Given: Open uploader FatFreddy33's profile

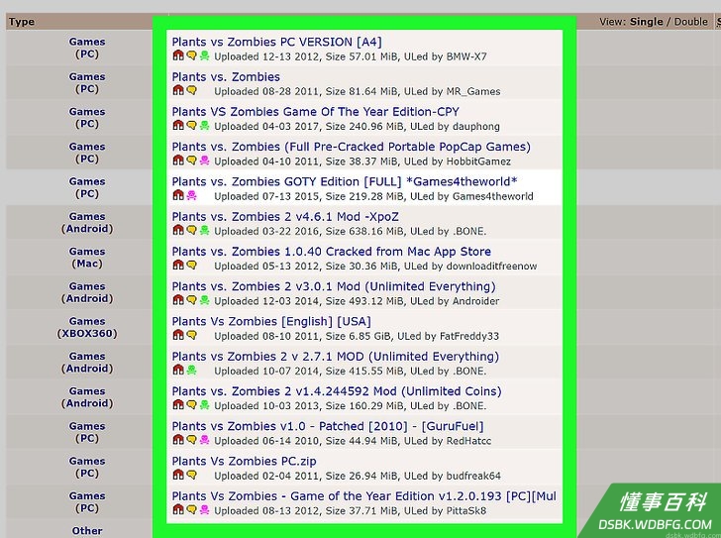Looking at the screenshot, I should click(469, 336).
